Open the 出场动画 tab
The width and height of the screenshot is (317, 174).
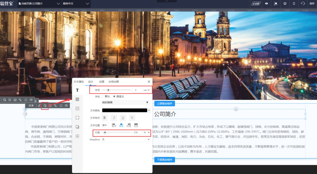pos(114,82)
